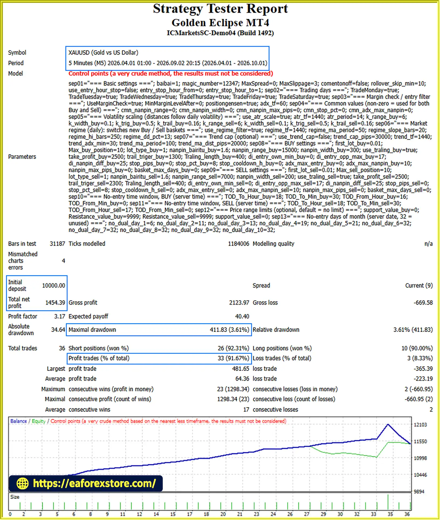Click the globe icon beside the URL

click(x=22, y=484)
